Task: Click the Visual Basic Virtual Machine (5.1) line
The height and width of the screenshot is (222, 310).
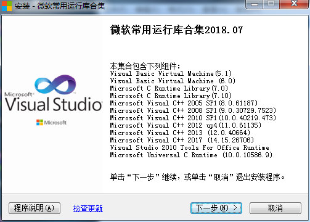Action: pos(171,73)
